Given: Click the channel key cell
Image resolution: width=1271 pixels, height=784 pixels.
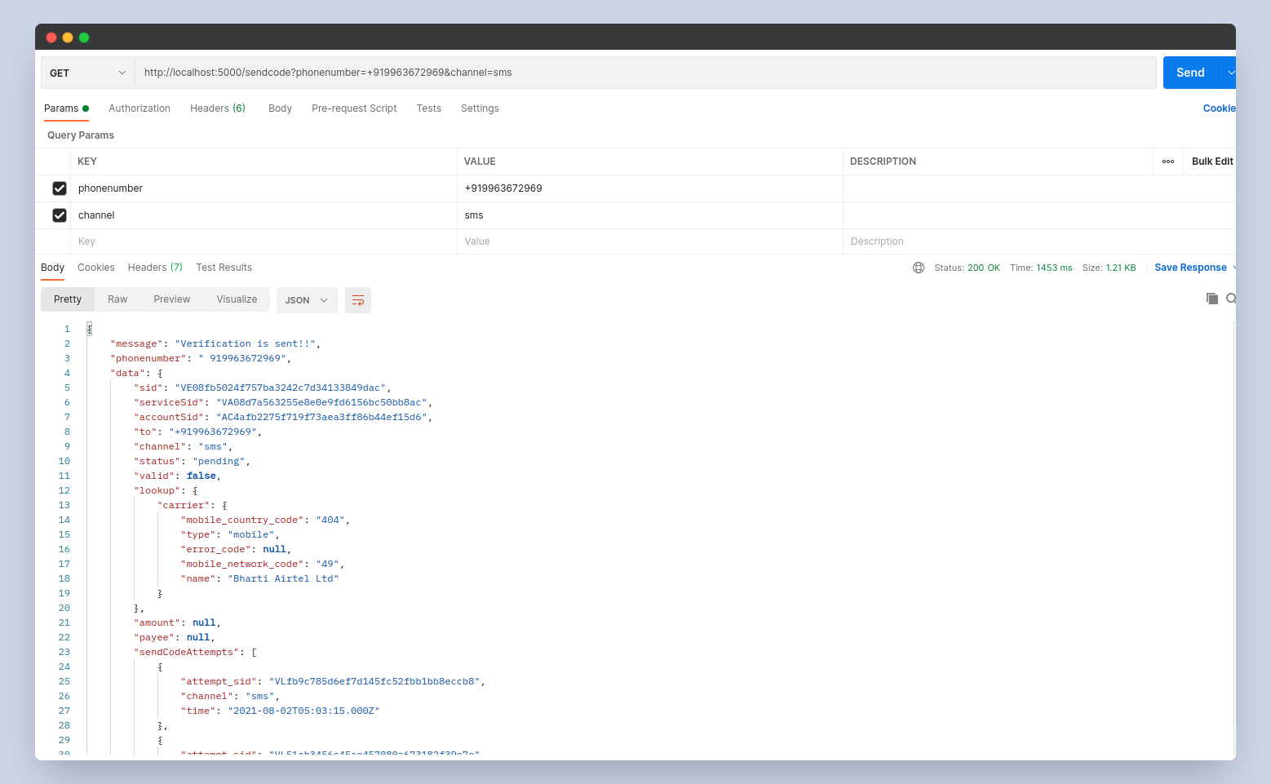Looking at the screenshot, I should click(263, 215).
